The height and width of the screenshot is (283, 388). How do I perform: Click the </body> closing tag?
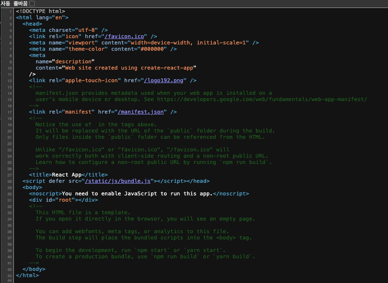34,269
